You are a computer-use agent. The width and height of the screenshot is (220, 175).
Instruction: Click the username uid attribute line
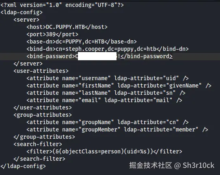(108, 78)
